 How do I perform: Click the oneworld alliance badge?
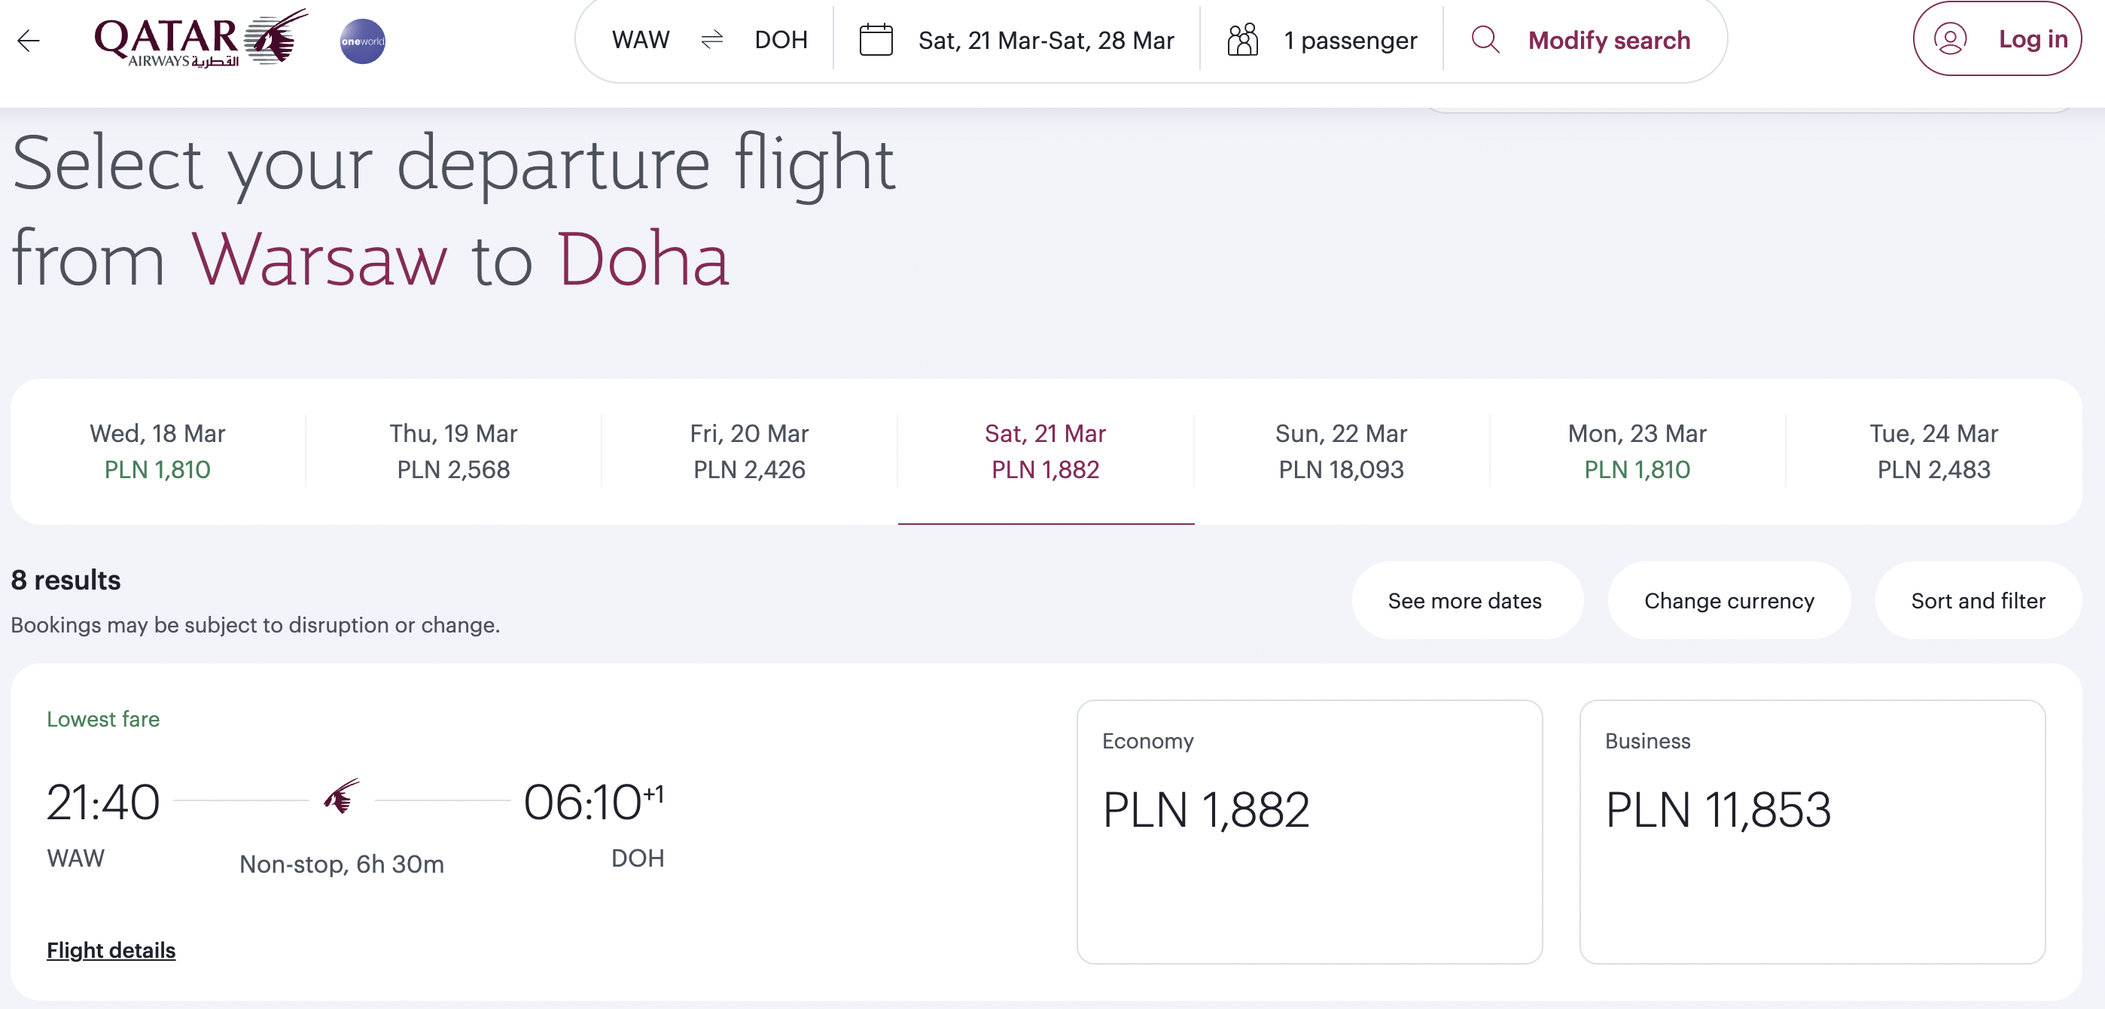[363, 41]
